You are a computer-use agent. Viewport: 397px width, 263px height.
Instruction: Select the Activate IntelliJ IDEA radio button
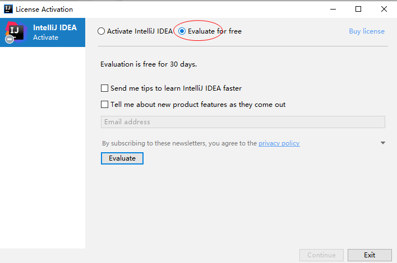click(101, 31)
